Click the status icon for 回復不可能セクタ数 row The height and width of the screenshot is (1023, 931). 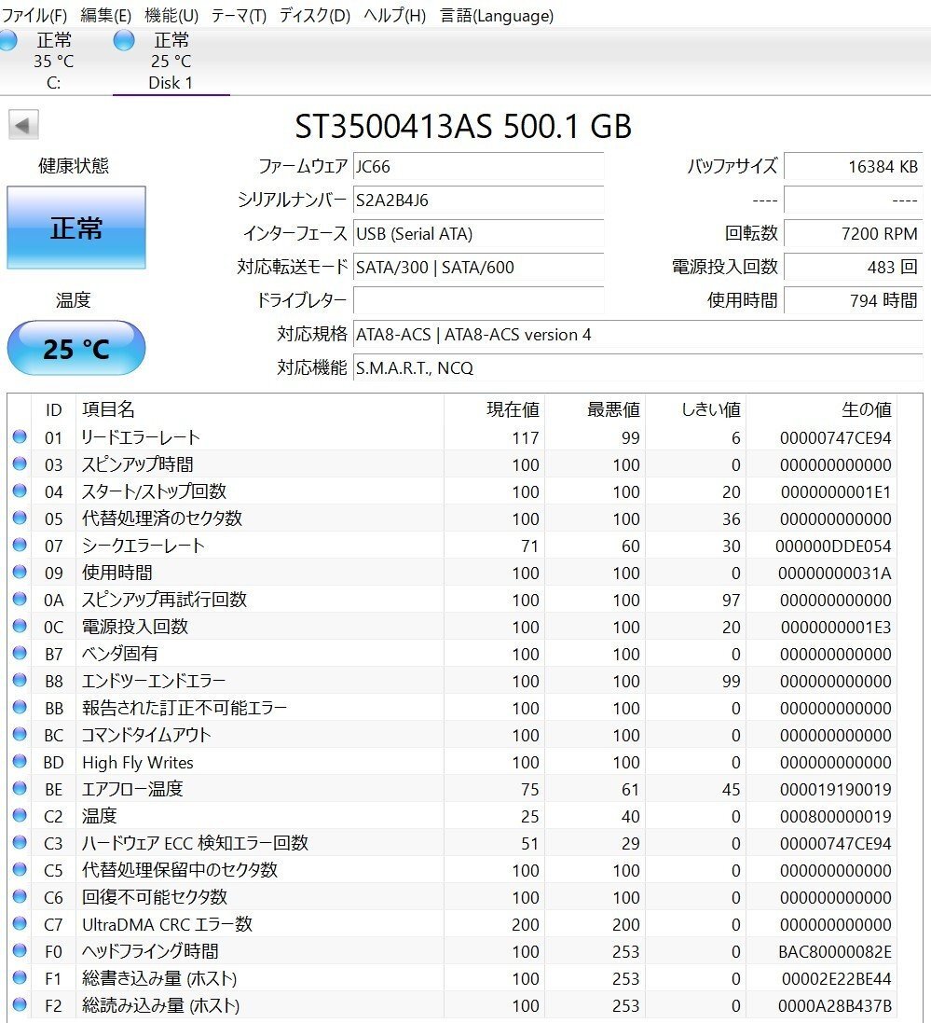click(x=20, y=896)
